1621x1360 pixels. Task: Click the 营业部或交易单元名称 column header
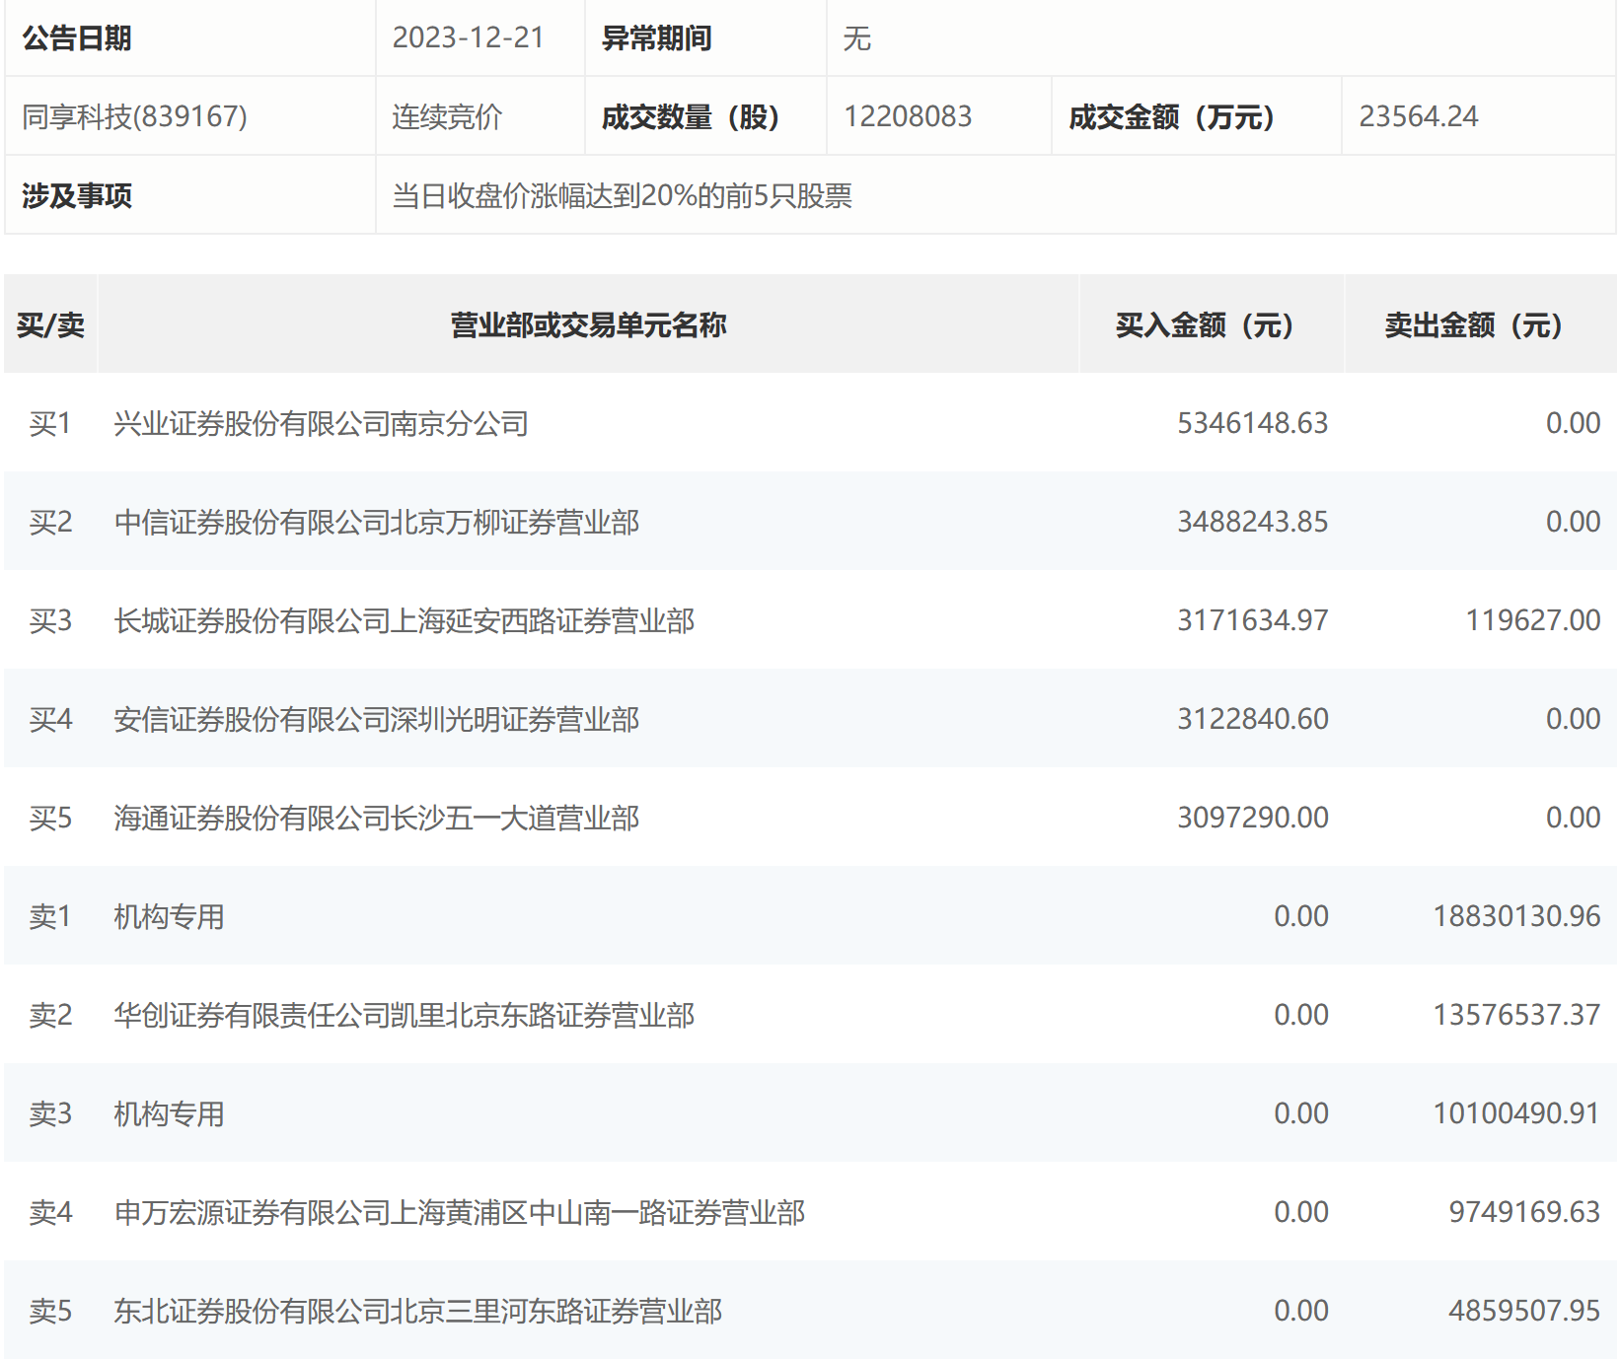(589, 324)
